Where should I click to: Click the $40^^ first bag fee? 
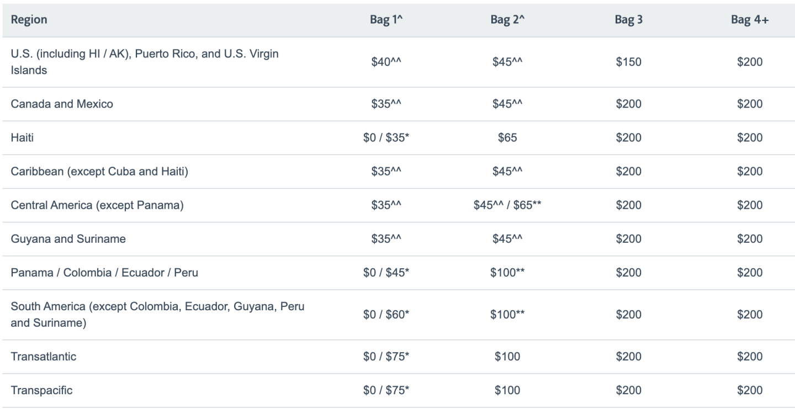[x=386, y=62]
